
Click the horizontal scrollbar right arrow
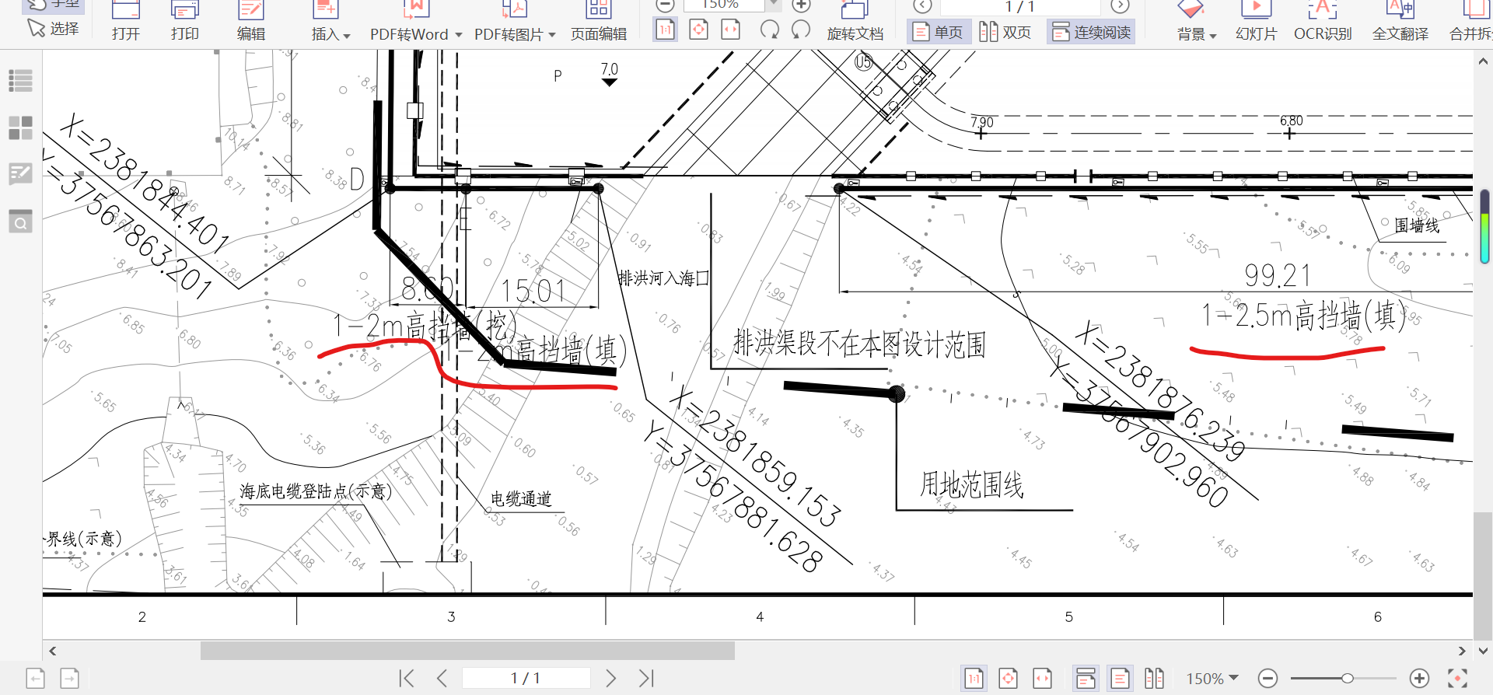[x=1462, y=651]
